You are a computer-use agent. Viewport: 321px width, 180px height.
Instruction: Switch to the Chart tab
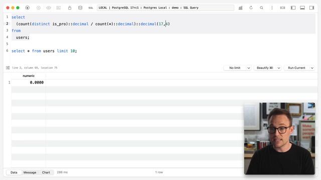coord(46,172)
